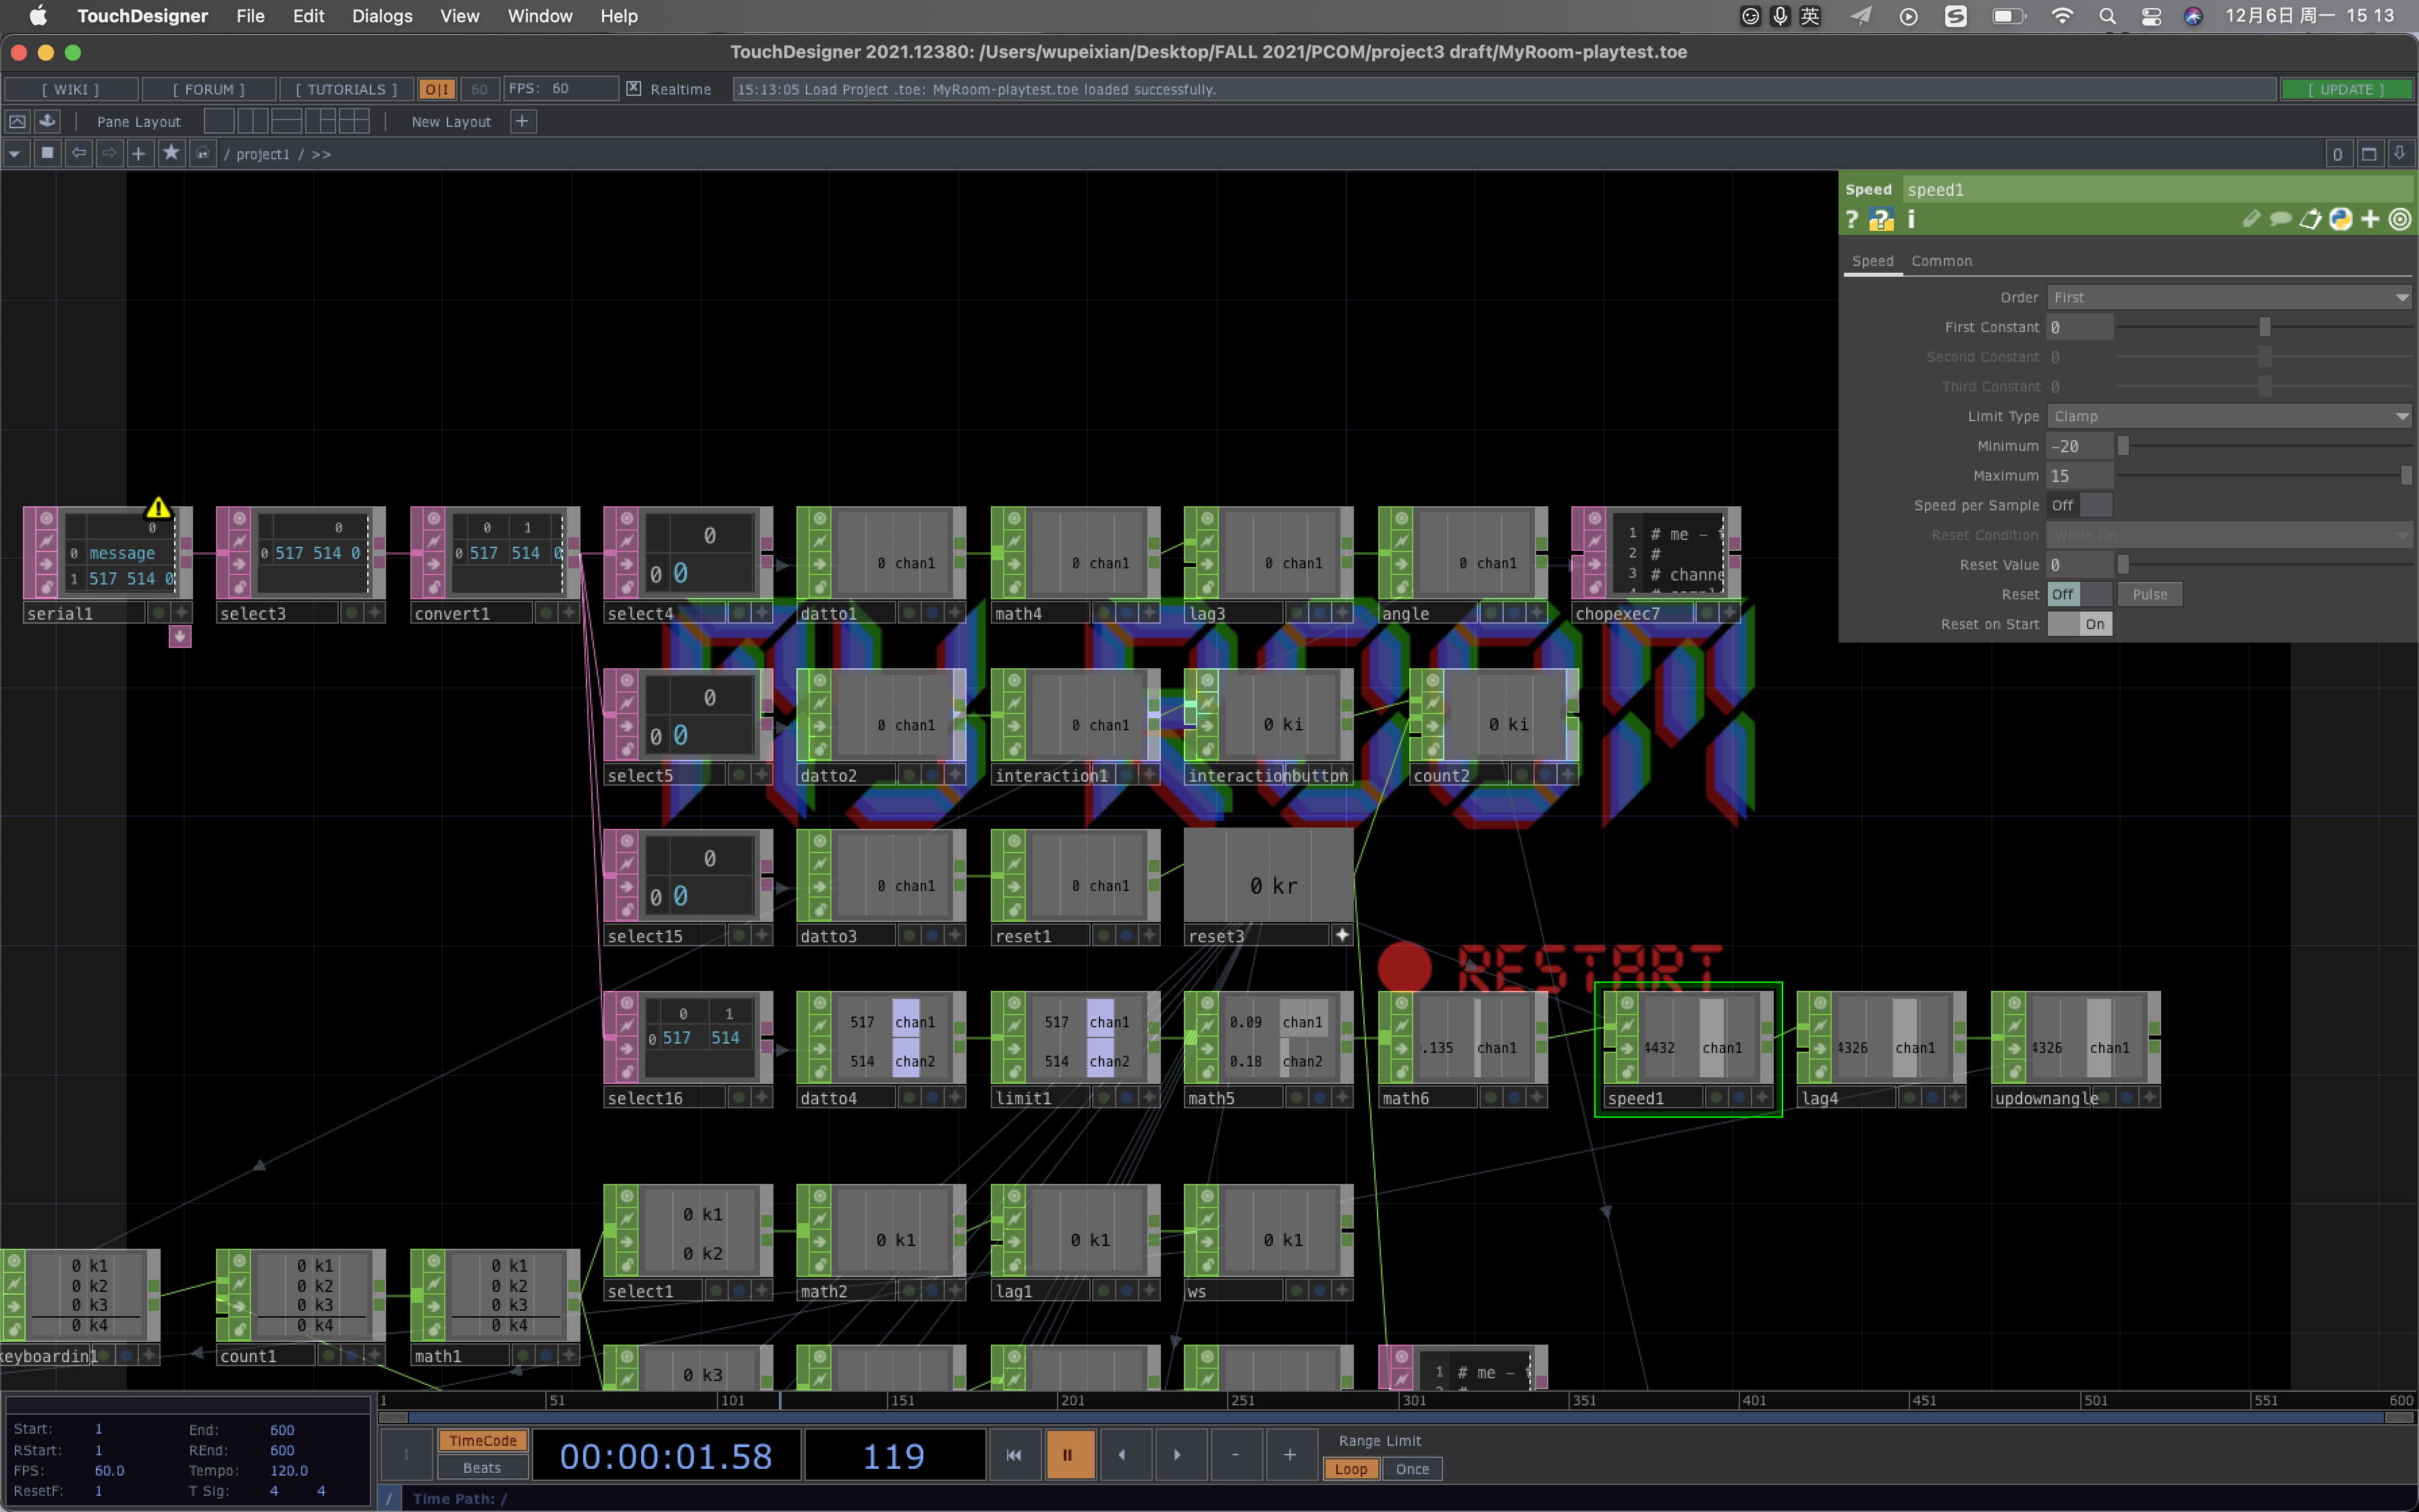Screen dimensions: 2419x1512
Task: Open the WIKI link
Action: coord(71,89)
